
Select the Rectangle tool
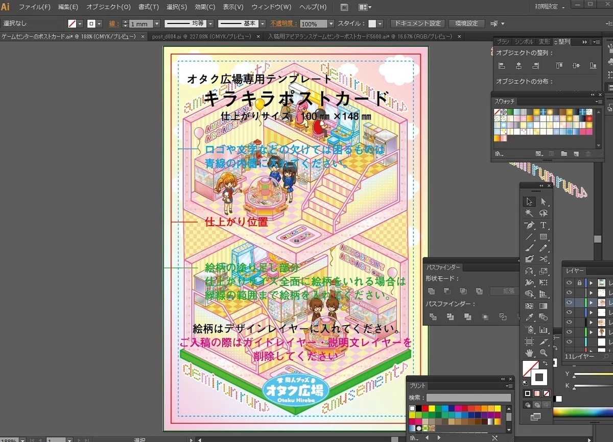(544, 237)
